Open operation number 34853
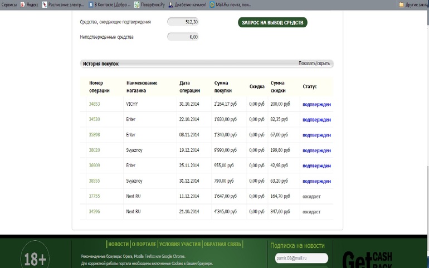 coord(94,104)
